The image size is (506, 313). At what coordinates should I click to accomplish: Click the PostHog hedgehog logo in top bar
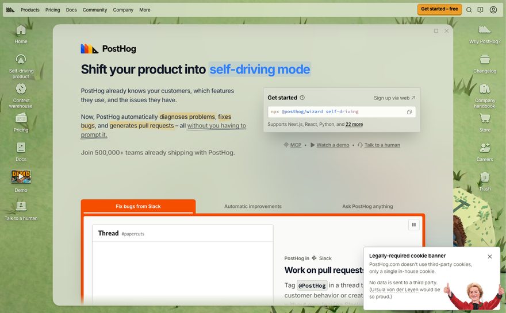point(10,10)
